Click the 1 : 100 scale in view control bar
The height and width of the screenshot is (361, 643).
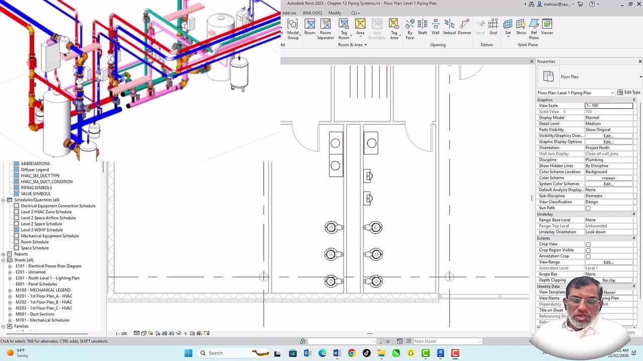click(121, 333)
